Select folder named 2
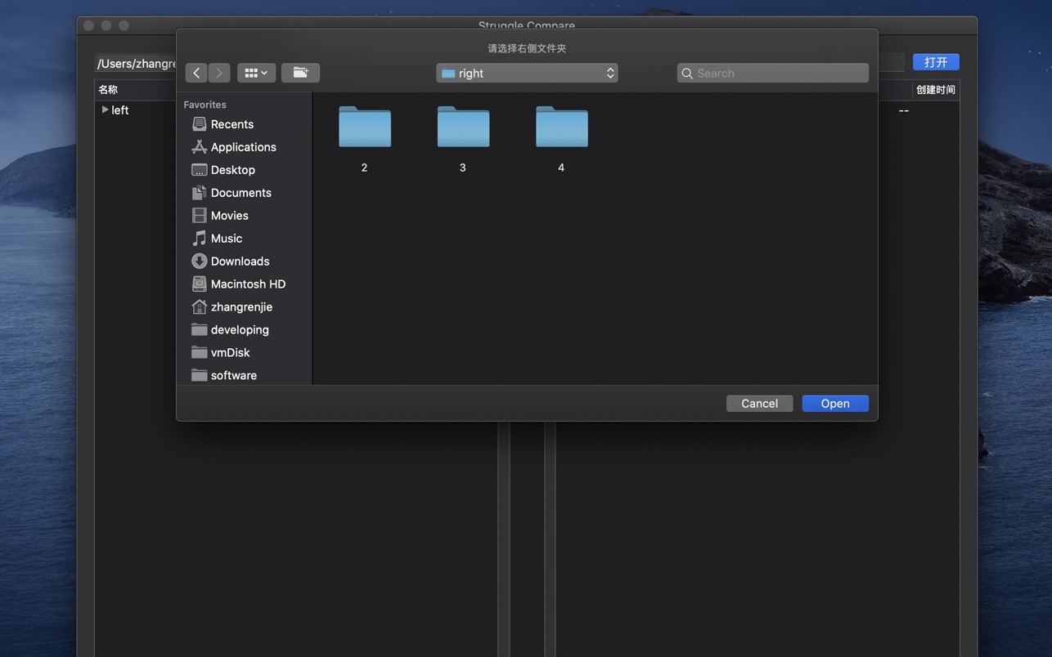 [365, 139]
